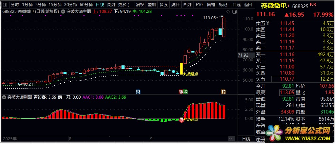
Task: Click the 买一 price 111.16
Action: pos(287,55)
